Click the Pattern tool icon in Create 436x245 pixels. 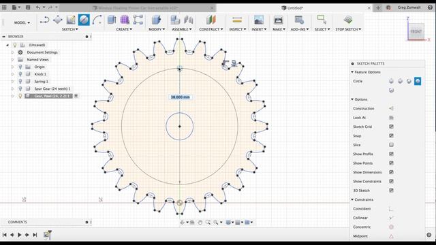tap(138, 20)
